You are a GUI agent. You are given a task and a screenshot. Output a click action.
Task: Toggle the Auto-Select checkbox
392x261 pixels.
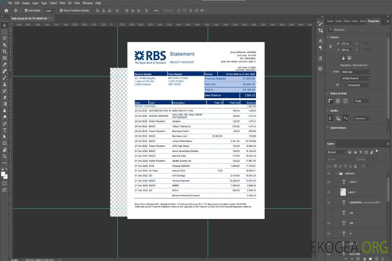point(26,11)
